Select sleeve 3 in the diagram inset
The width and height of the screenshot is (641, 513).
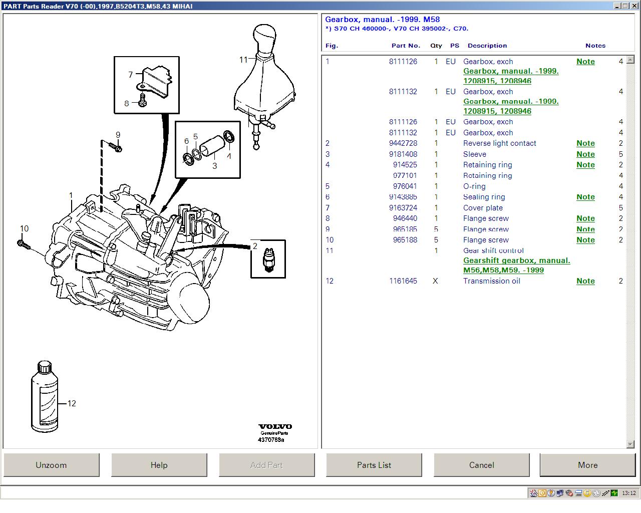click(213, 146)
